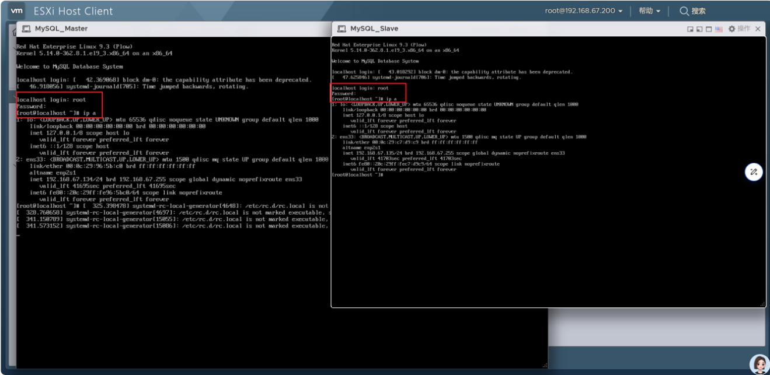Click the avatar assistant icon bottom right
The height and width of the screenshot is (375, 770).
coord(758,365)
